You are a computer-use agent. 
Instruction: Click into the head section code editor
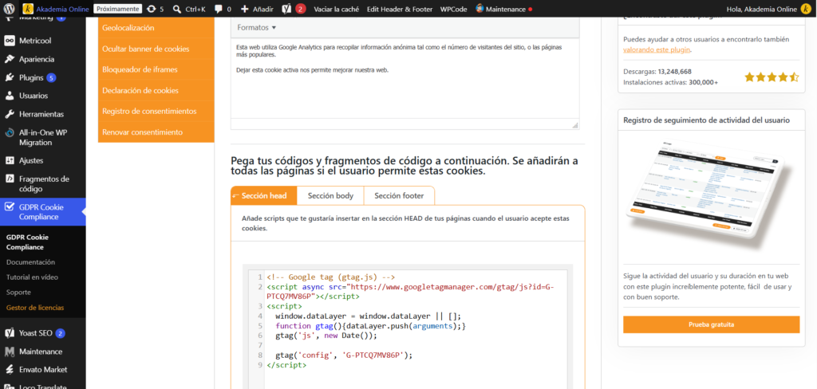point(408,329)
